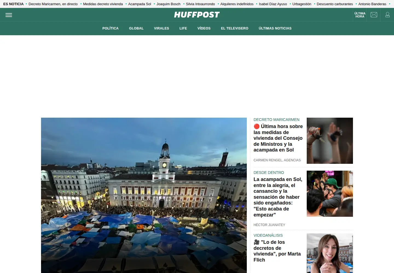Image resolution: width=394 pixels, height=273 pixels.
Task: Open trending topic Medidas decreto vivienda
Action: (x=103, y=4)
